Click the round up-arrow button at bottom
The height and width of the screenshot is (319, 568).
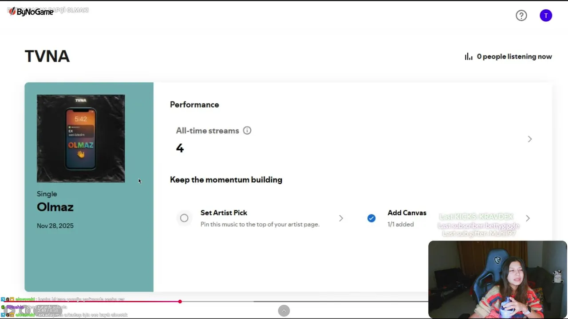284,311
